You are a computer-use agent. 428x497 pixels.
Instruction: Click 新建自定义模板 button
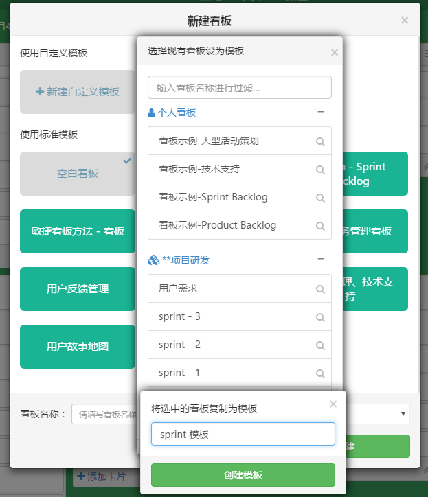[78, 91]
